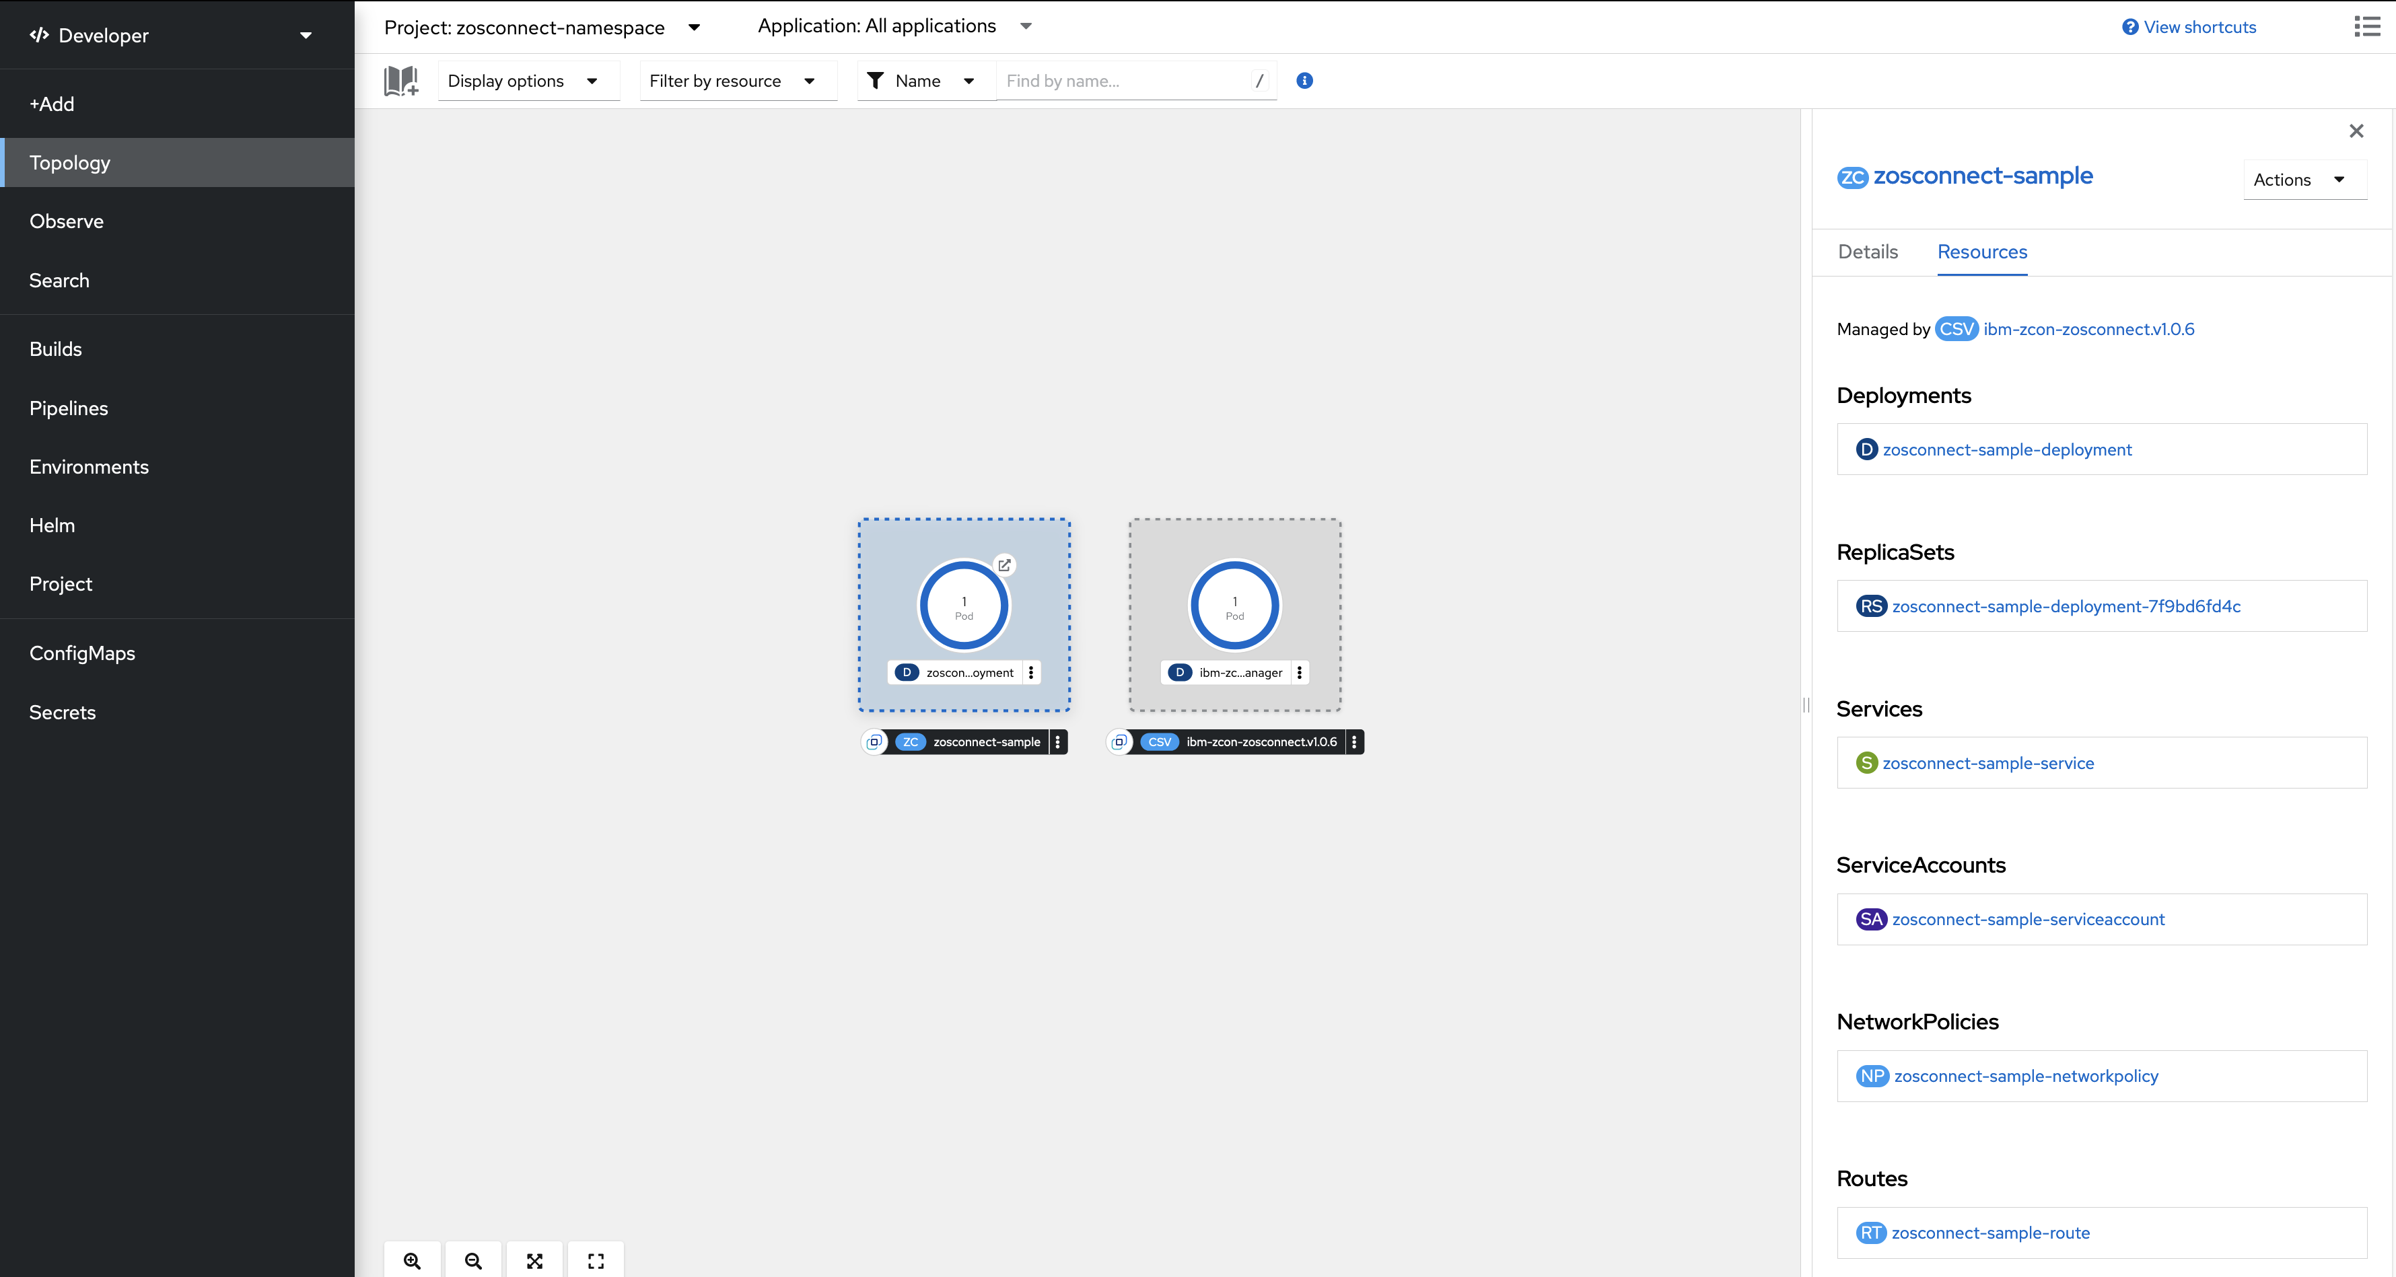Open the View shortcuts link

[2189, 27]
